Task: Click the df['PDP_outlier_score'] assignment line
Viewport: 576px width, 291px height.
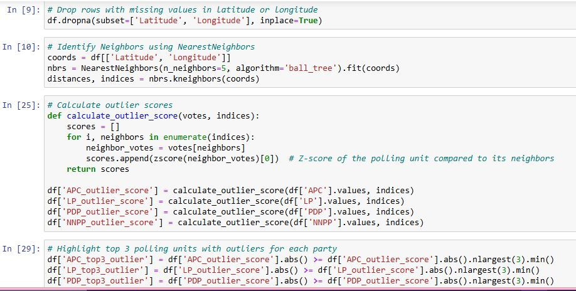Action: tap(231, 212)
